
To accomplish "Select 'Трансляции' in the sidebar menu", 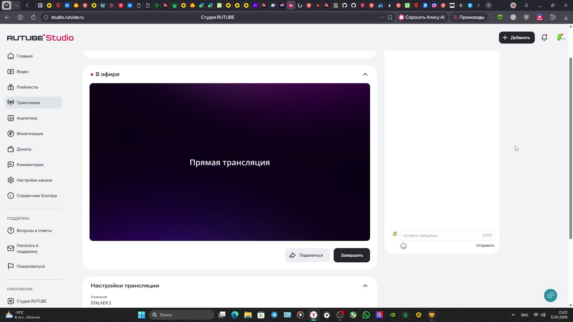I will [28, 103].
